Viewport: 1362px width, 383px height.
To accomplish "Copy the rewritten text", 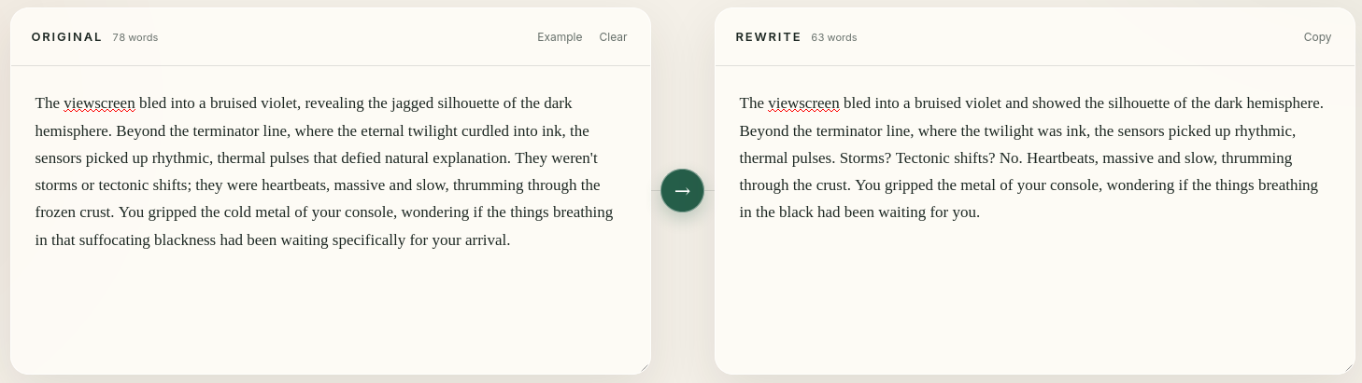I will [x=1317, y=37].
